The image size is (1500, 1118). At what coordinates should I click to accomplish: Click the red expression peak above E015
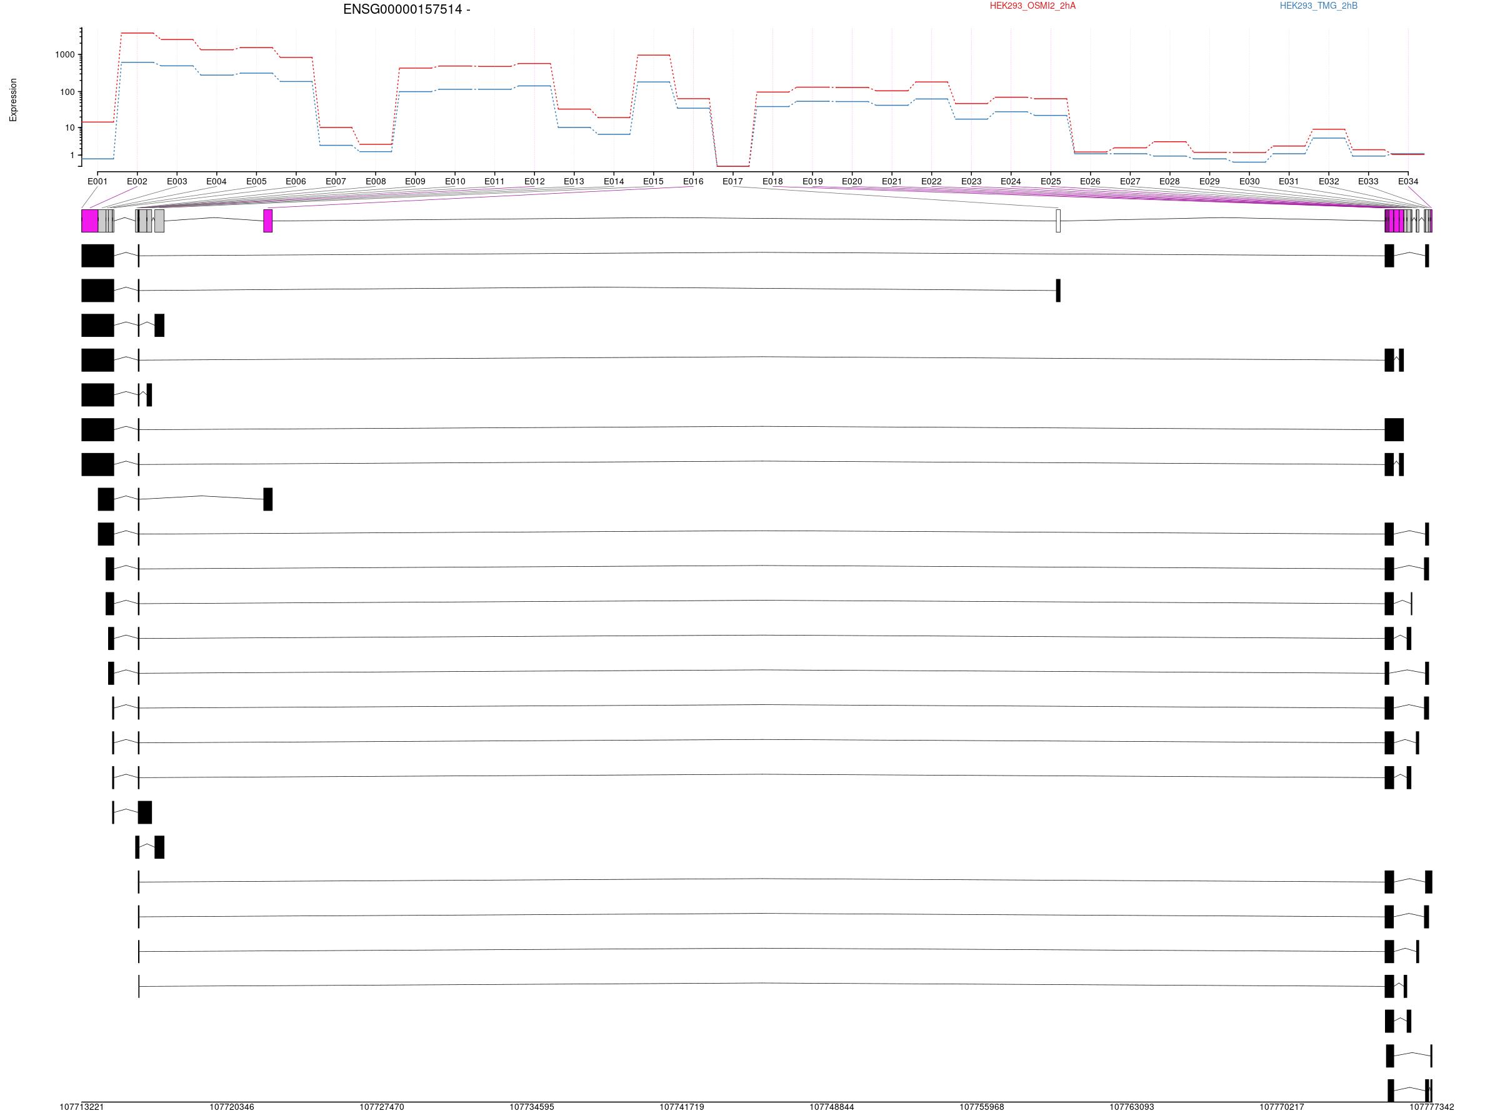[x=653, y=55]
